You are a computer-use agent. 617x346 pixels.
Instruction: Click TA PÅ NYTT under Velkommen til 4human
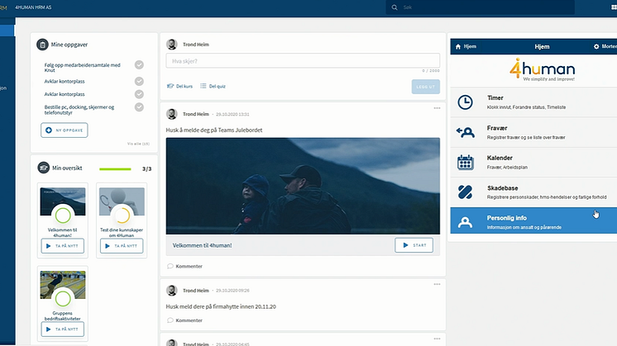pos(63,246)
